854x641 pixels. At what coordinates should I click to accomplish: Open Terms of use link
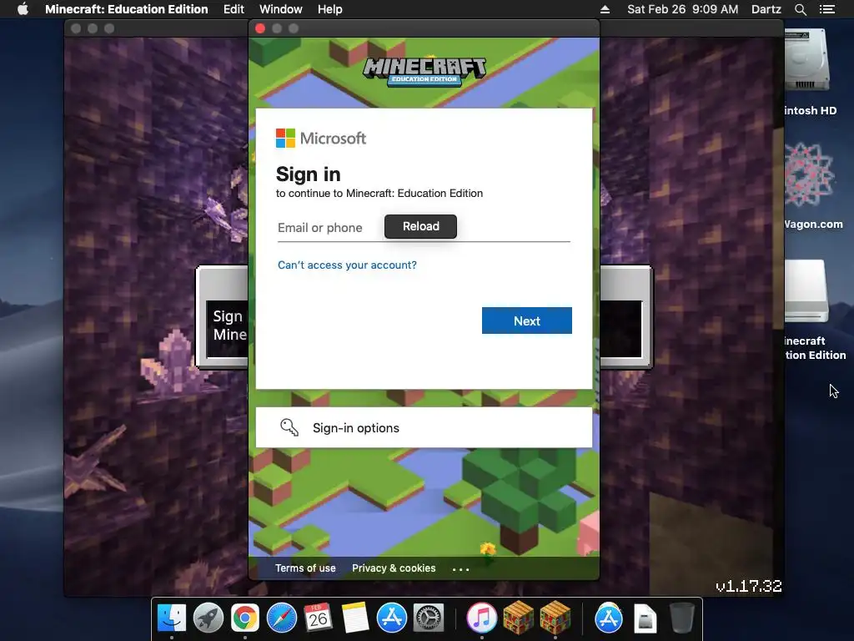tap(305, 568)
